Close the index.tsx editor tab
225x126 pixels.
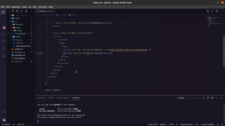(54, 11)
